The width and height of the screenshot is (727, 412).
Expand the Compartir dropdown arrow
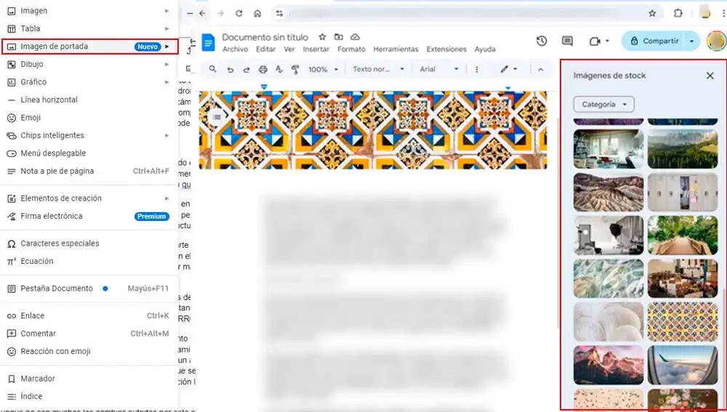692,41
